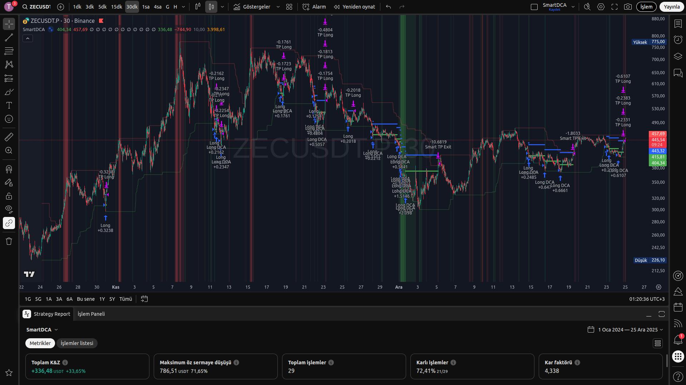This screenshot has height=385, width=686.
Task: Start bar replay with Yeniden oynat
Action: pyautogui.click(x=354, y=7)
